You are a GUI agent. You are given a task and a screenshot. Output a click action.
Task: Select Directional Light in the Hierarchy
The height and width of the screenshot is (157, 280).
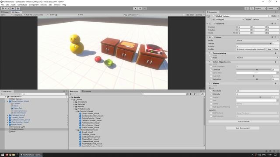[18, 127]
